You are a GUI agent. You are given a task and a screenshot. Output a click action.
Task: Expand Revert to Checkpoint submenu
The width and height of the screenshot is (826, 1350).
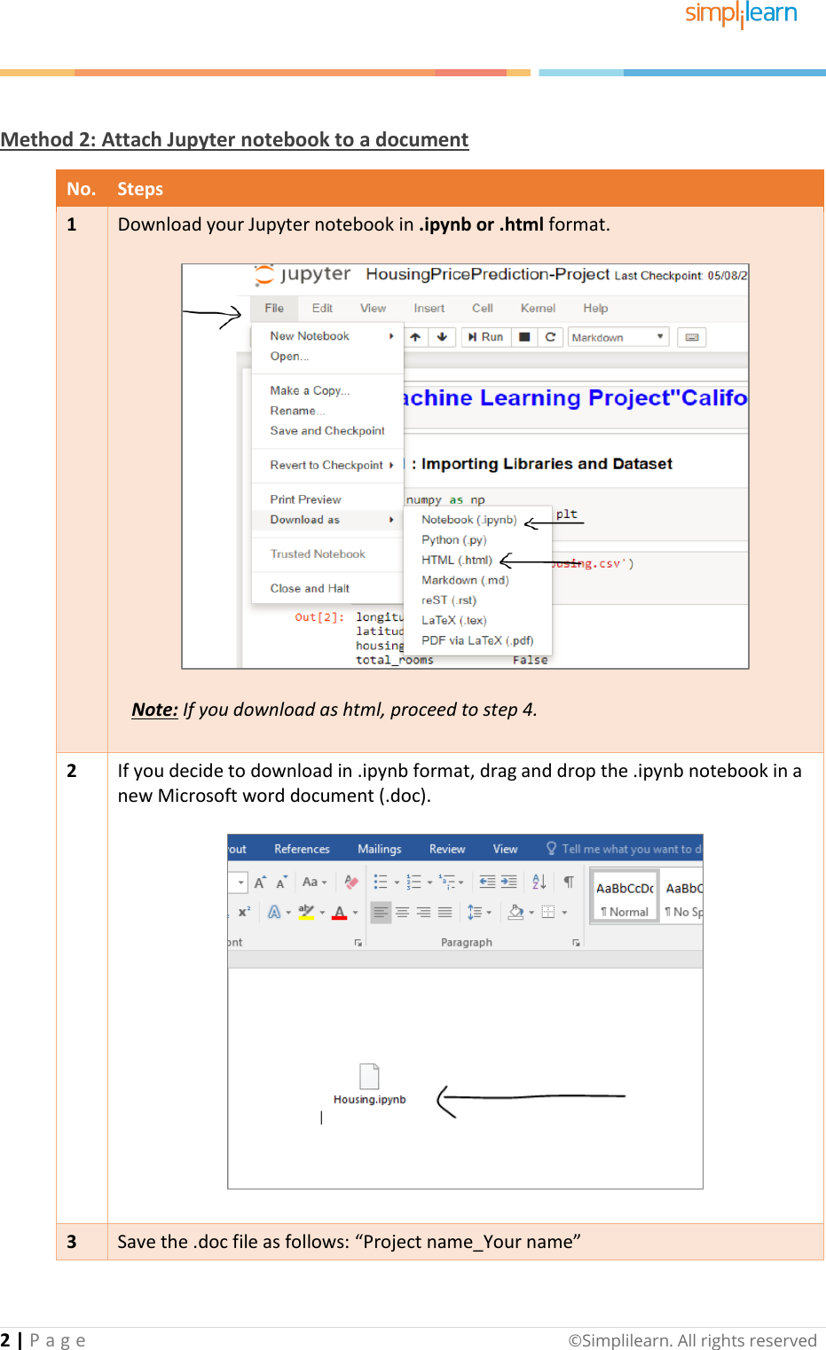[328, 465]
